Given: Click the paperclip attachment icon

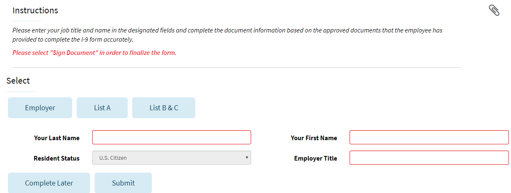Looking at the screenshot, I should [494, 10].
